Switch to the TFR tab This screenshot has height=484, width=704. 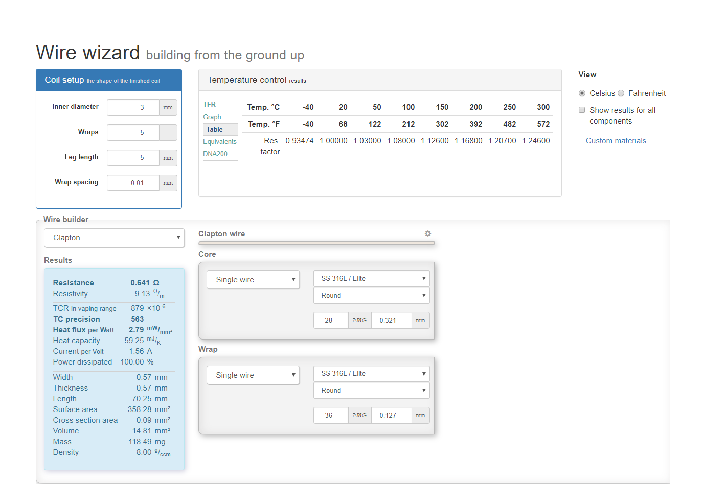click(x=210, y=104)
